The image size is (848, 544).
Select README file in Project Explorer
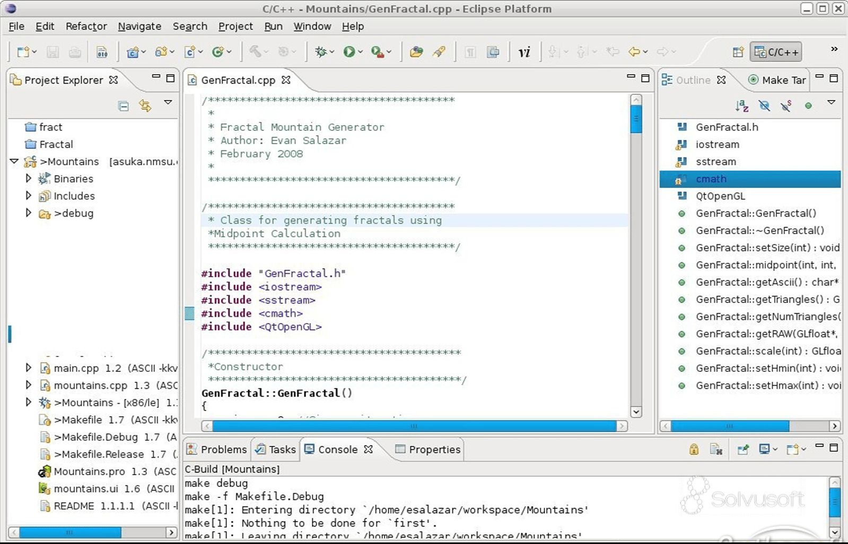tap(109, 506)
